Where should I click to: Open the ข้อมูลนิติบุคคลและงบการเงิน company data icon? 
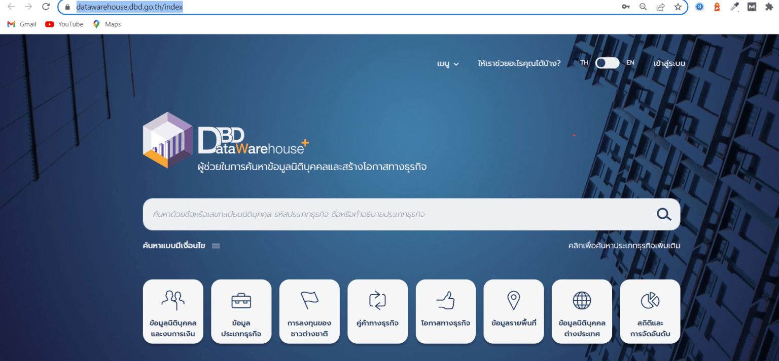tap(173, 311)
